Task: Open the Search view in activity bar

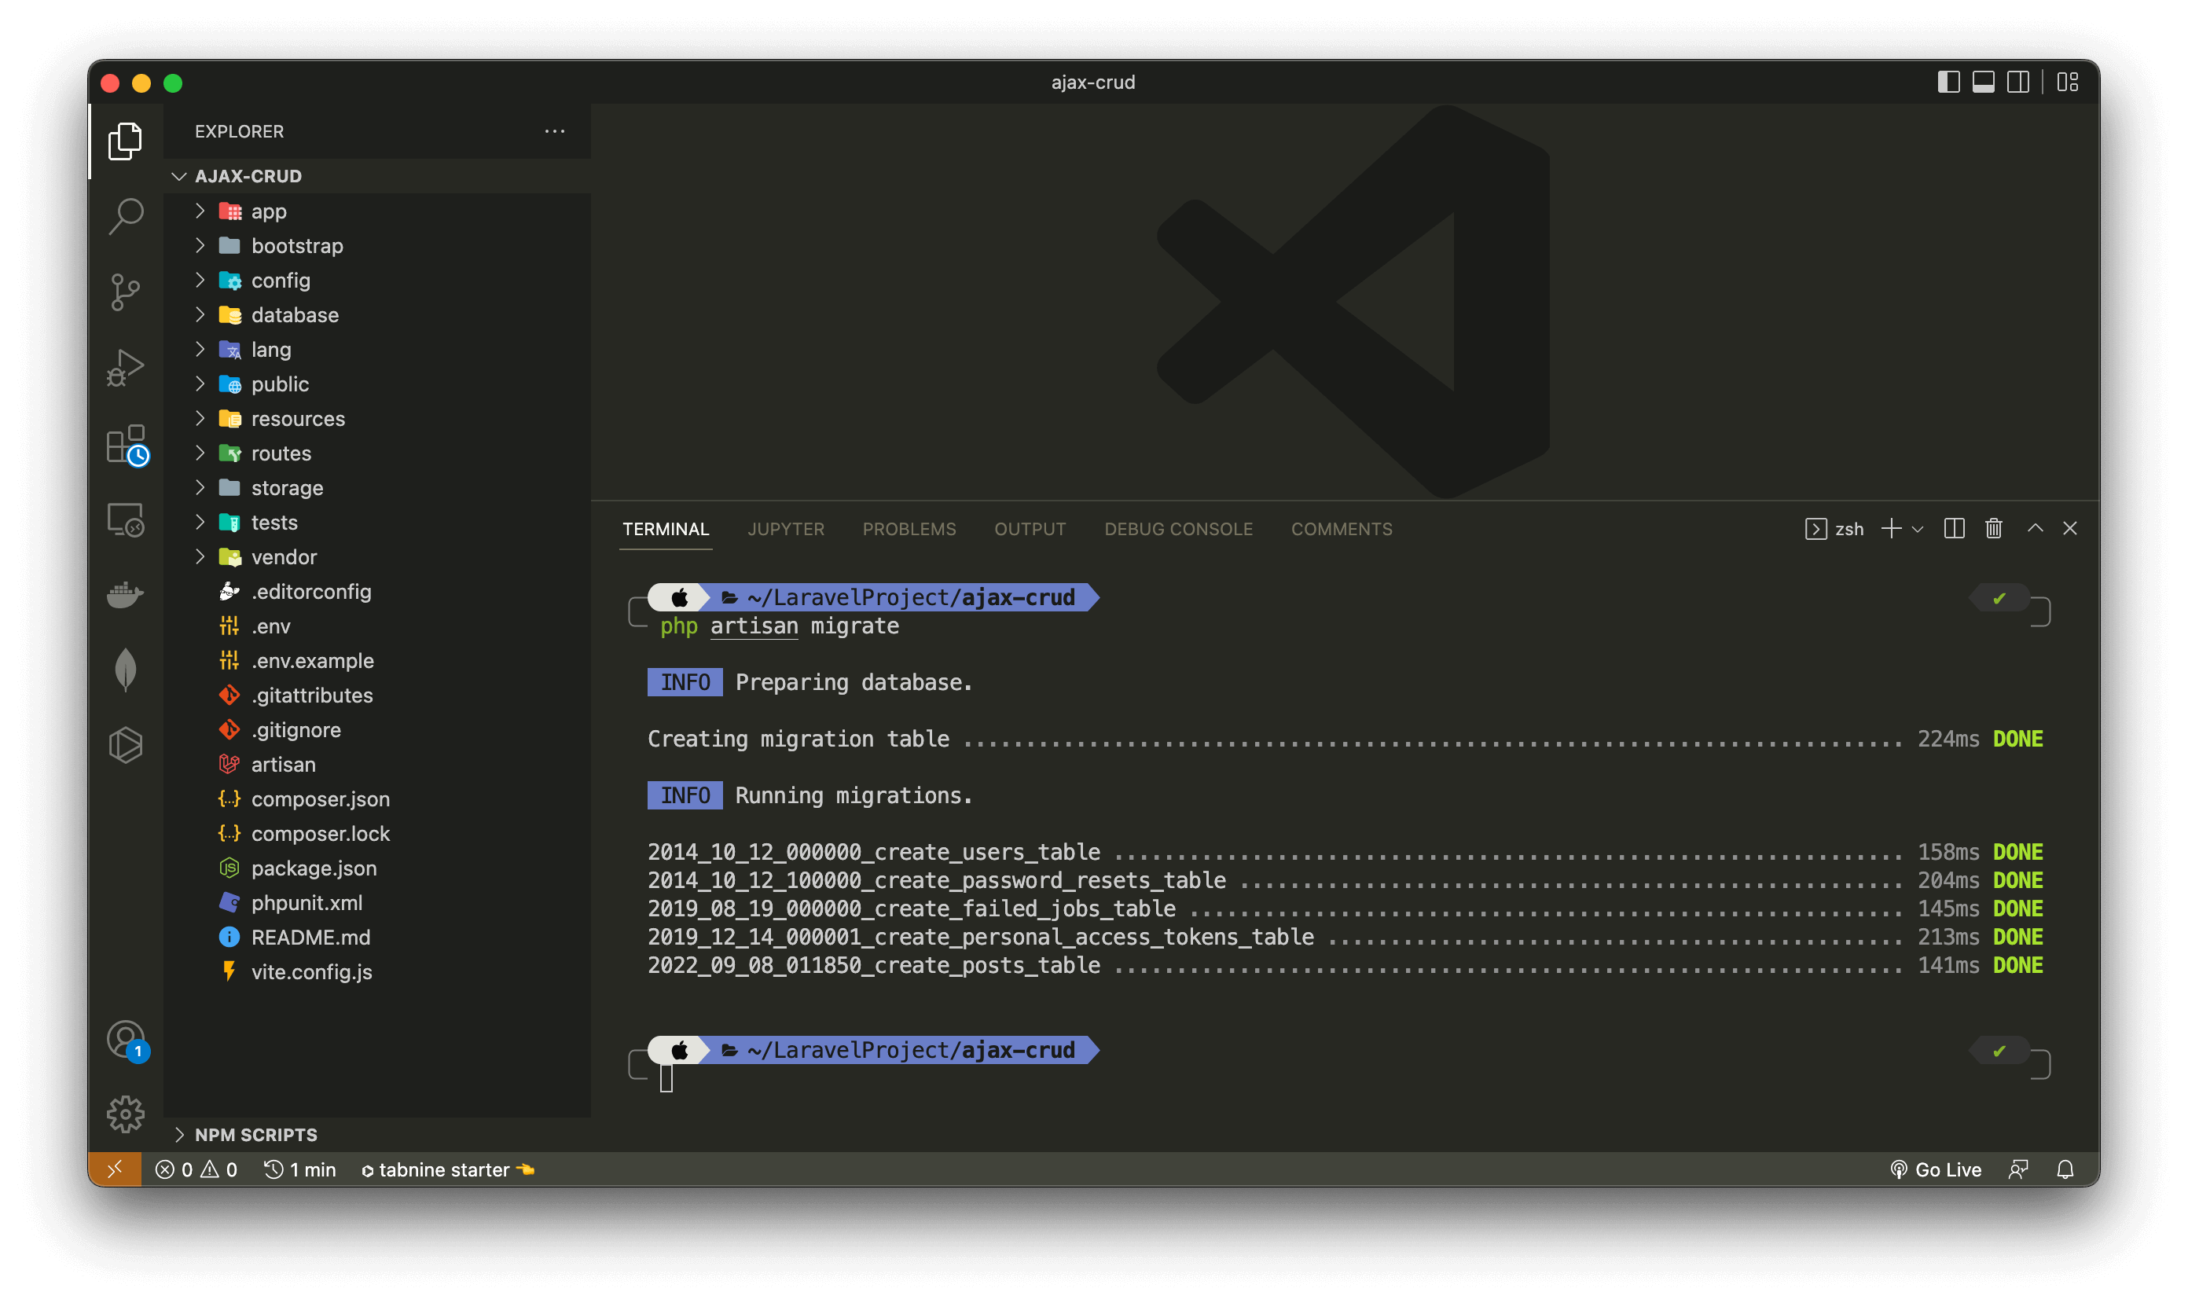Action: [x=126, y=215]
